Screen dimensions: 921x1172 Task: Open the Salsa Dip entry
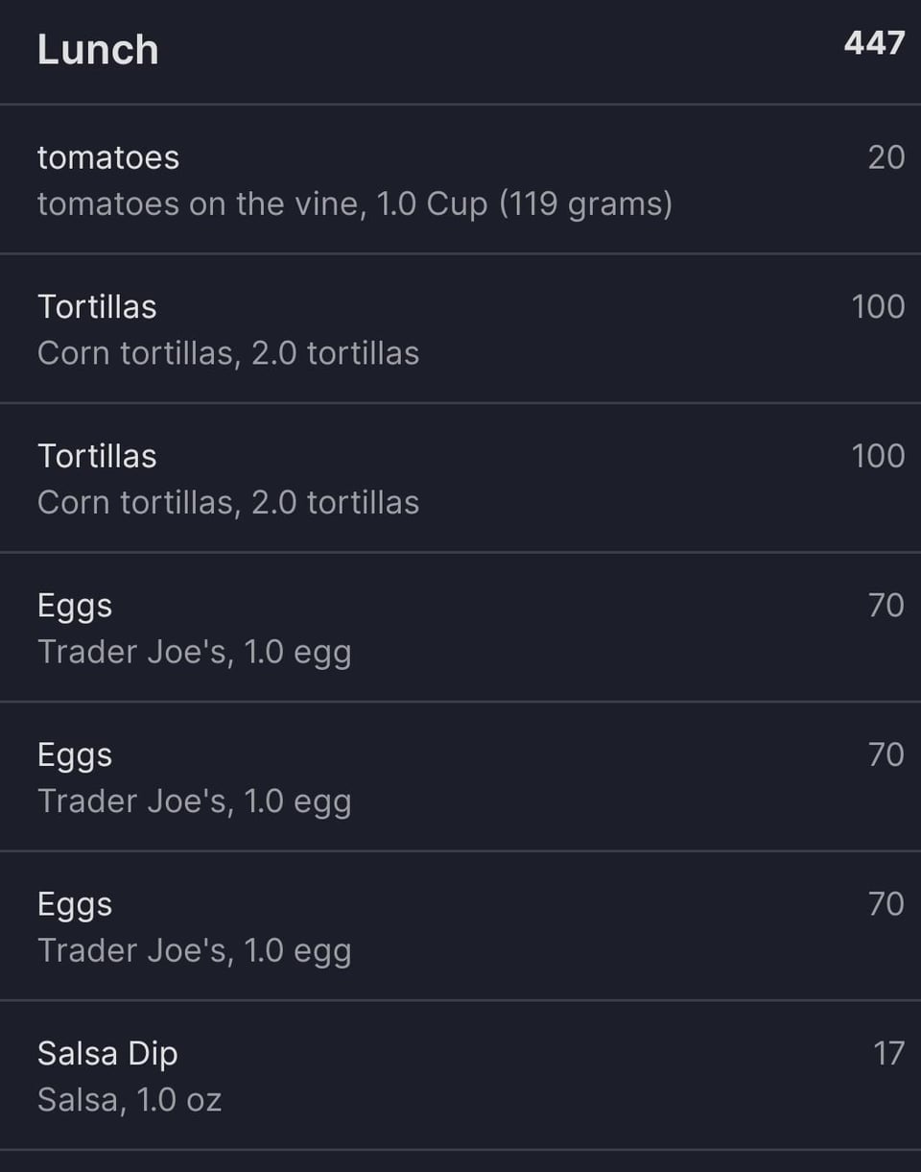[460, 1076]
